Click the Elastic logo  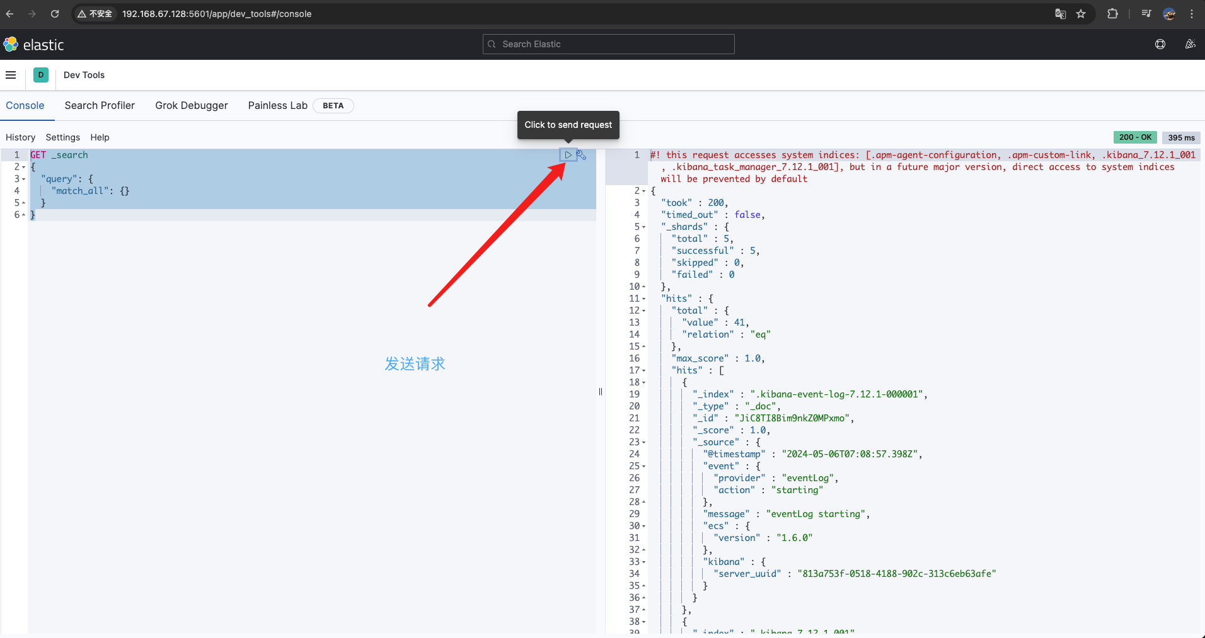pyautogui.click(x=34, y=45)
